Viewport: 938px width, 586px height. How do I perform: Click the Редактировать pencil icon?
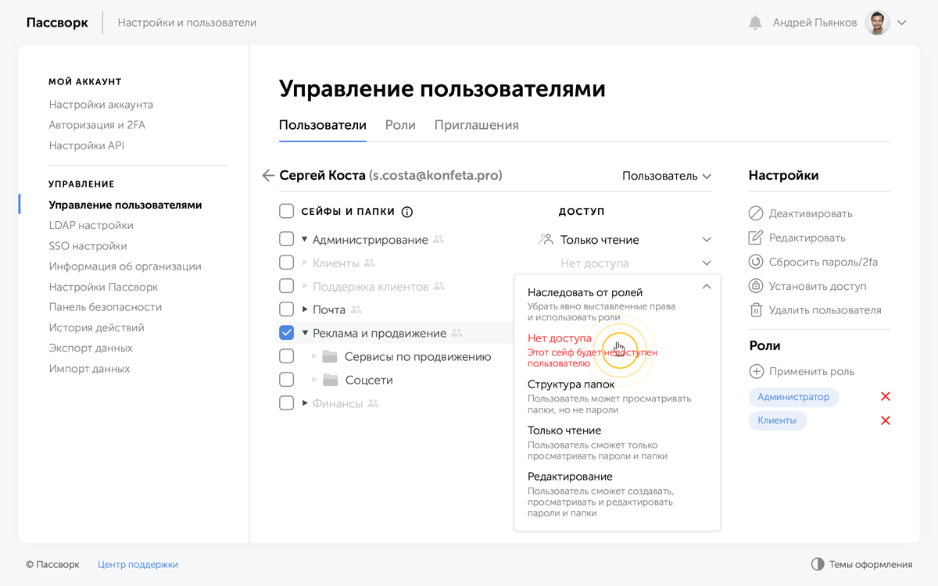point(756,238)
